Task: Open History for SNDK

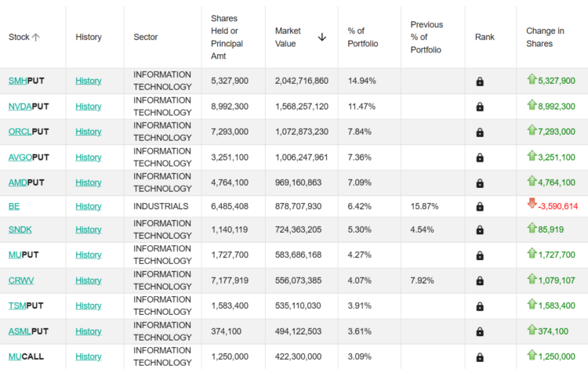Action: click(x=89, y=230)
